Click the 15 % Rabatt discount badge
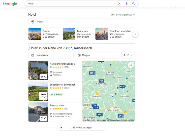Image resolution: width=185 pixels, height=136 pixels. [56, 94]
